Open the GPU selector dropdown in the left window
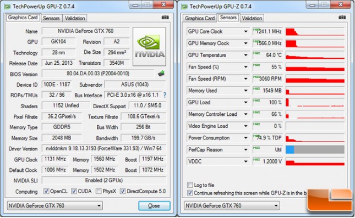 (x=54, y=206)
